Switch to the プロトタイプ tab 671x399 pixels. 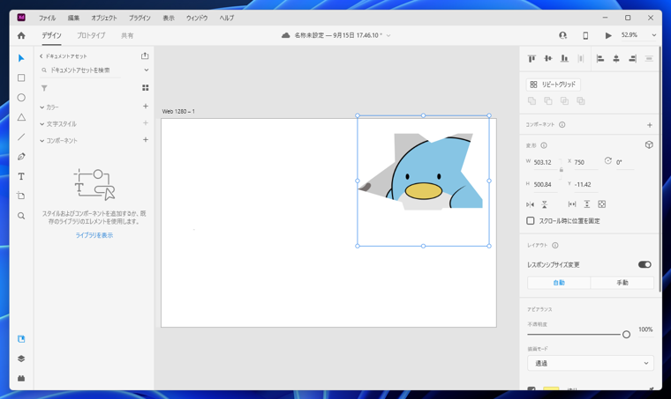click(x=91, y=35)
